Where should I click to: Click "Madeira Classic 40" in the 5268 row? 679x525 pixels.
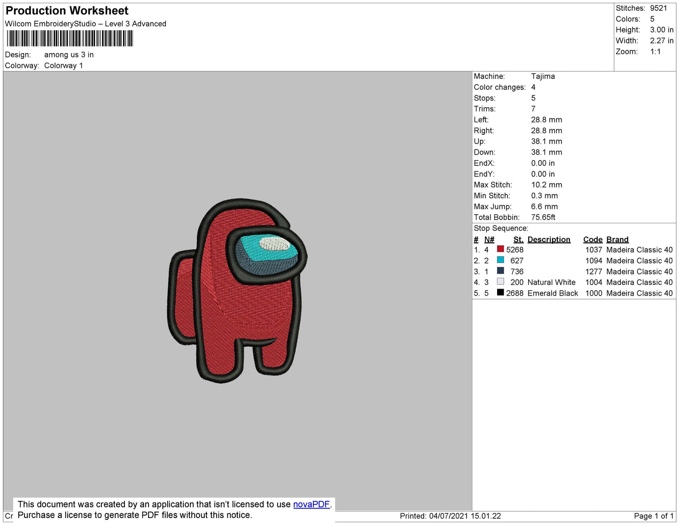click(640, 250)
